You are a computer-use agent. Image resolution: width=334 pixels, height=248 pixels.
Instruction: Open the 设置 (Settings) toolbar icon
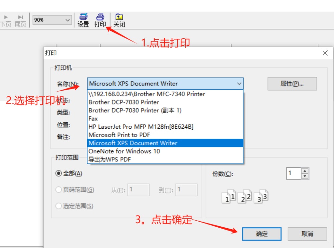coord(83,20)
